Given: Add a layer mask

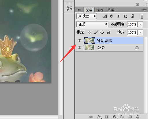Looking at the screenshot, I should pos(107,117).
